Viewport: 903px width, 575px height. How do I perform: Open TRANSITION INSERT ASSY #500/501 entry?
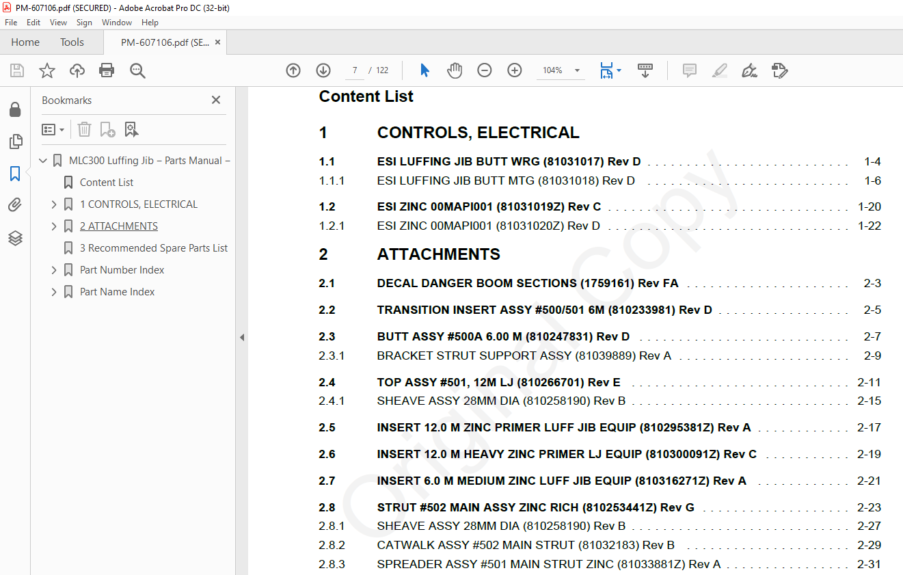pos(545,310)
